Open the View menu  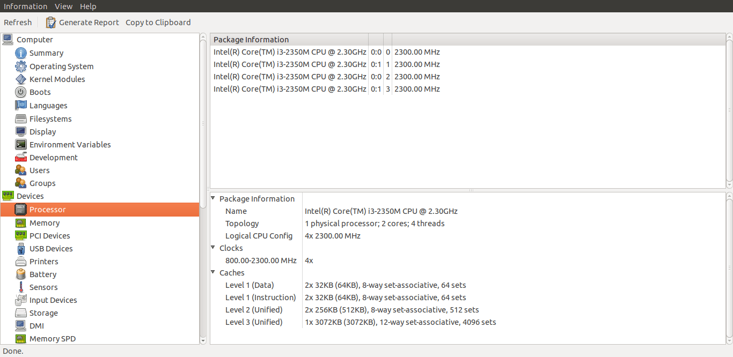63,6
